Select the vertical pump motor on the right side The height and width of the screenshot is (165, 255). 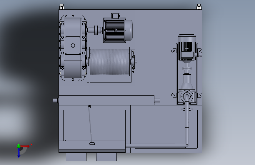point(187,48)
